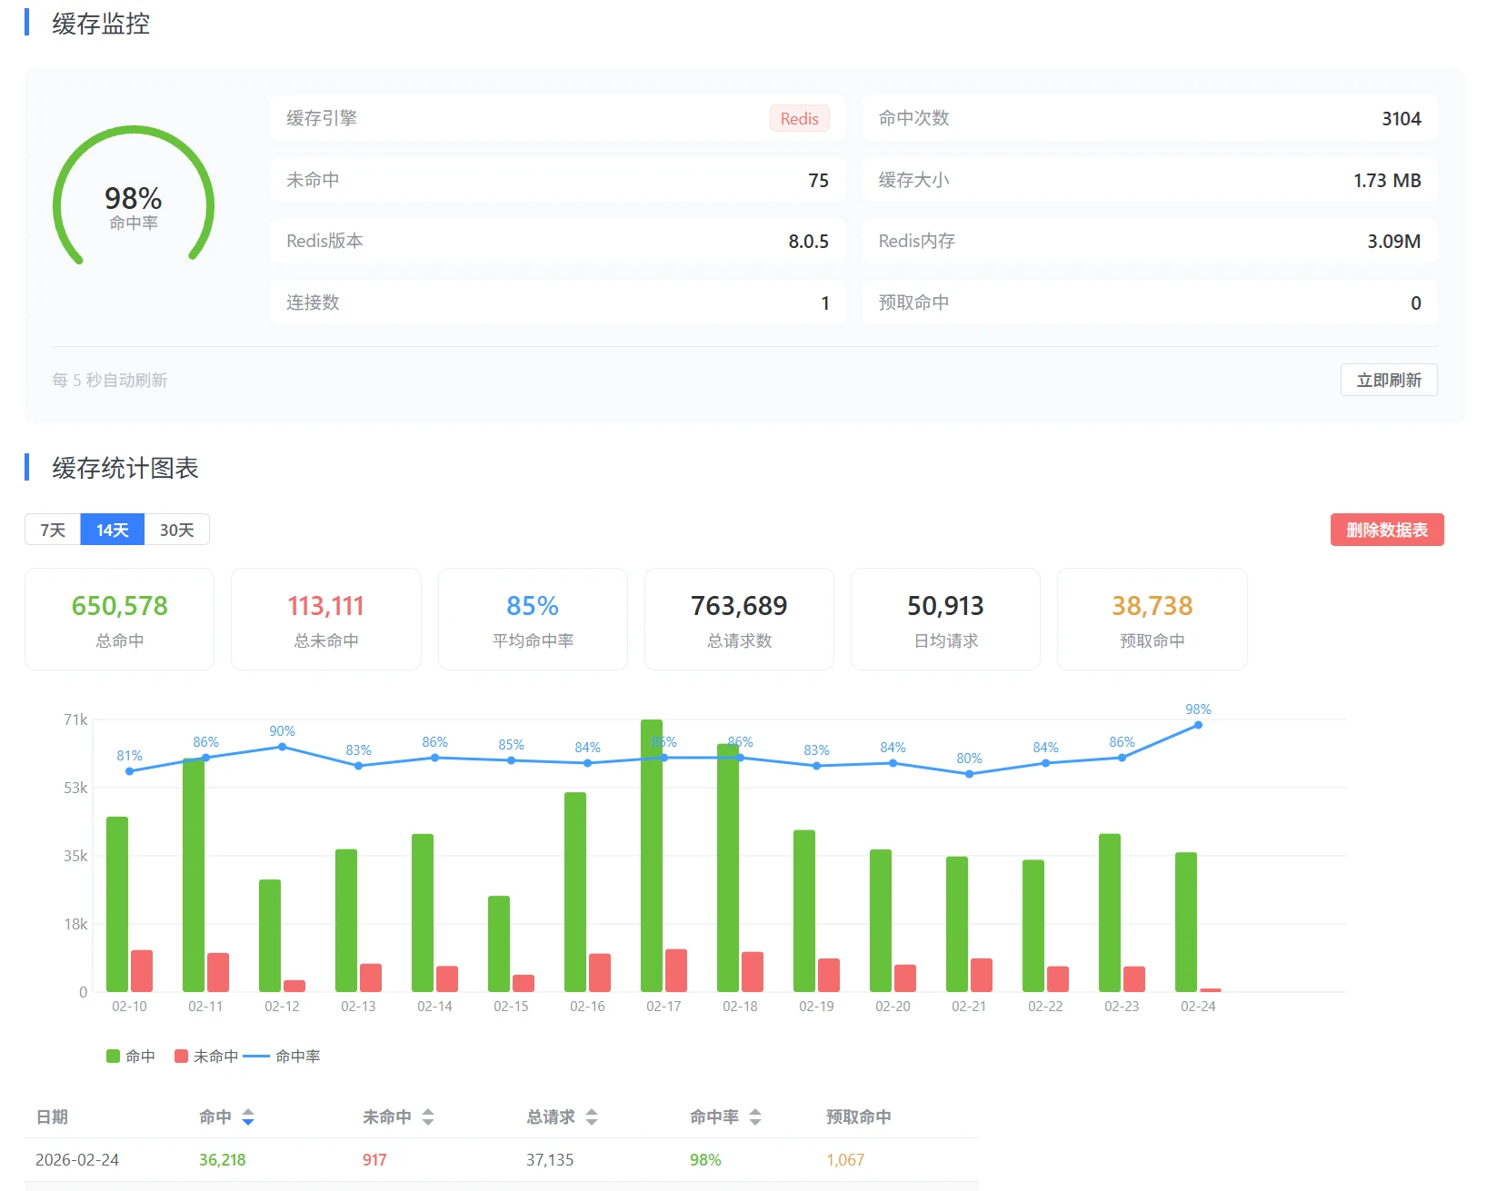Click the green bar for 02-24
This screenshot has width=1486, height=1191.
(x=1186, y=922)
